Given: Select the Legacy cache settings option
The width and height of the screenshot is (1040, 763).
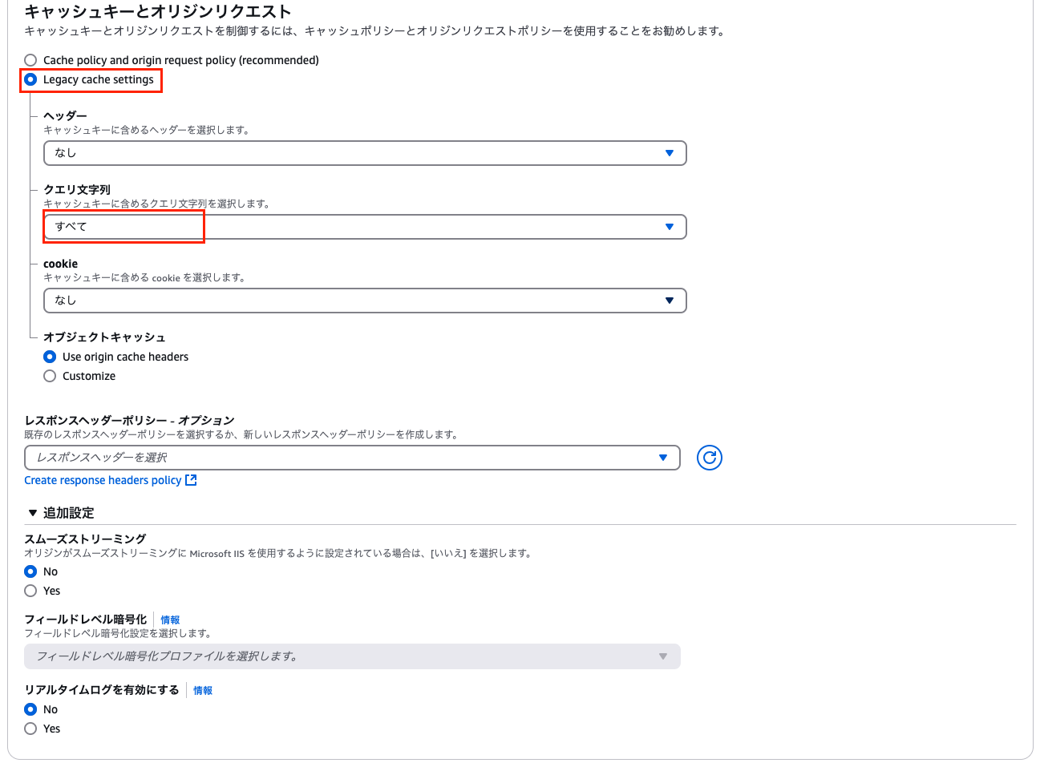Looking at the screenshot, I should [30, 79].
